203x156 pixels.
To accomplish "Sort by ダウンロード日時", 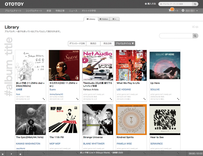I will pyautogui.click(x=77, y=44).
